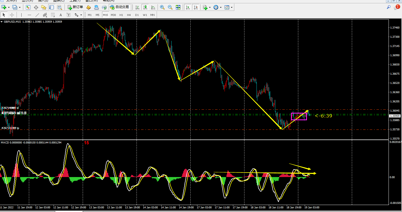Viewport: 402px width, 212px height.
Task: Toggle the Market Watch window
Action: coord(28,7)
